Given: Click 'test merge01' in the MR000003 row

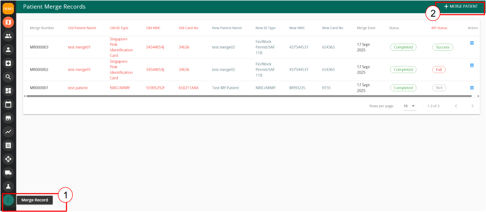Looking at the screenshot, I should [x=79, y=47].
